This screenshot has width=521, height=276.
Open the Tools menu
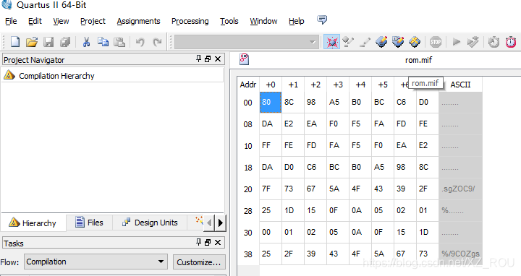click(229, 21)
